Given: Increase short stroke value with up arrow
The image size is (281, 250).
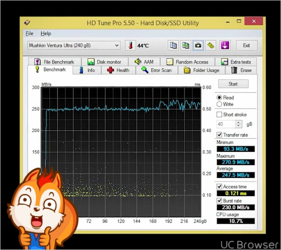Looking at the screenshot, I should click(x=239, y=122).
